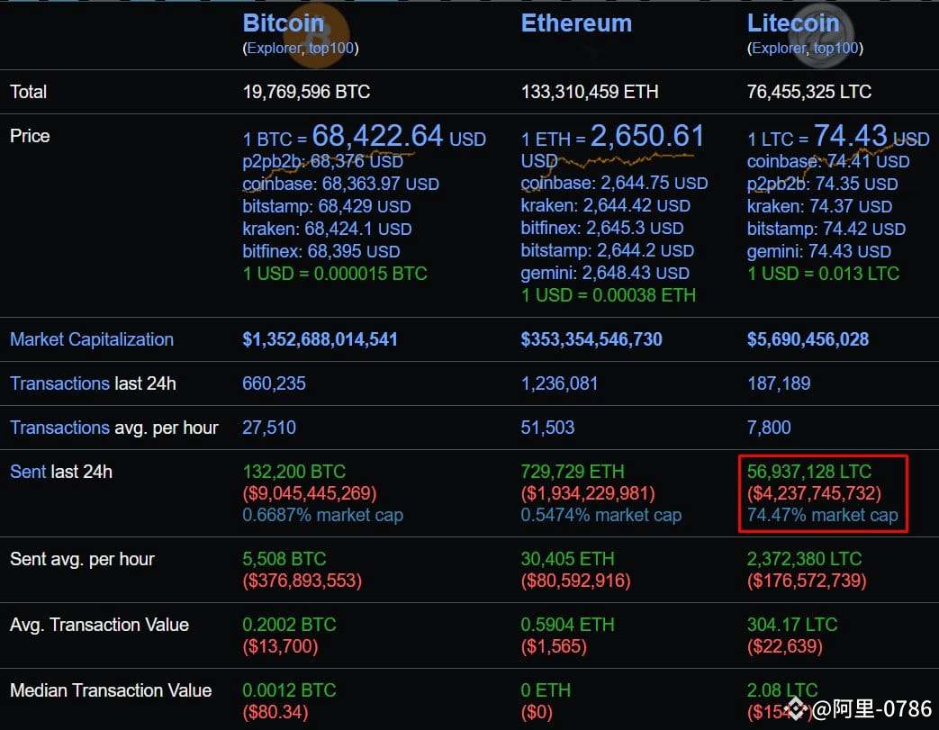Viewport: 939px width, 730px height.
Task: Click the Binance diamond watermark icon
Action: (796, 710)
